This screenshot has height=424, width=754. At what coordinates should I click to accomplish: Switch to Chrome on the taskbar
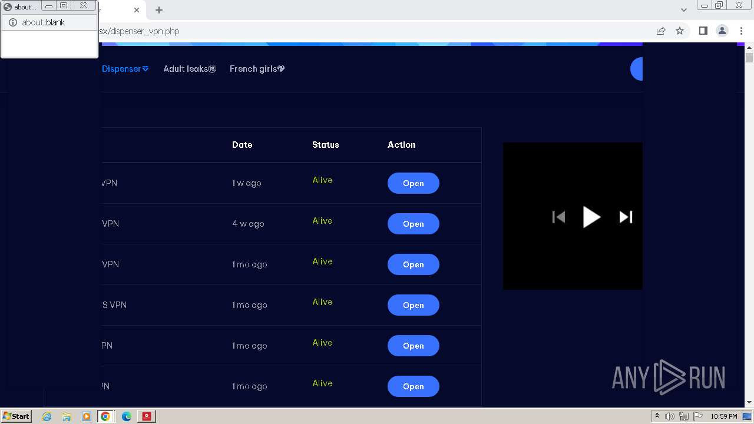(x=105, y=416)
